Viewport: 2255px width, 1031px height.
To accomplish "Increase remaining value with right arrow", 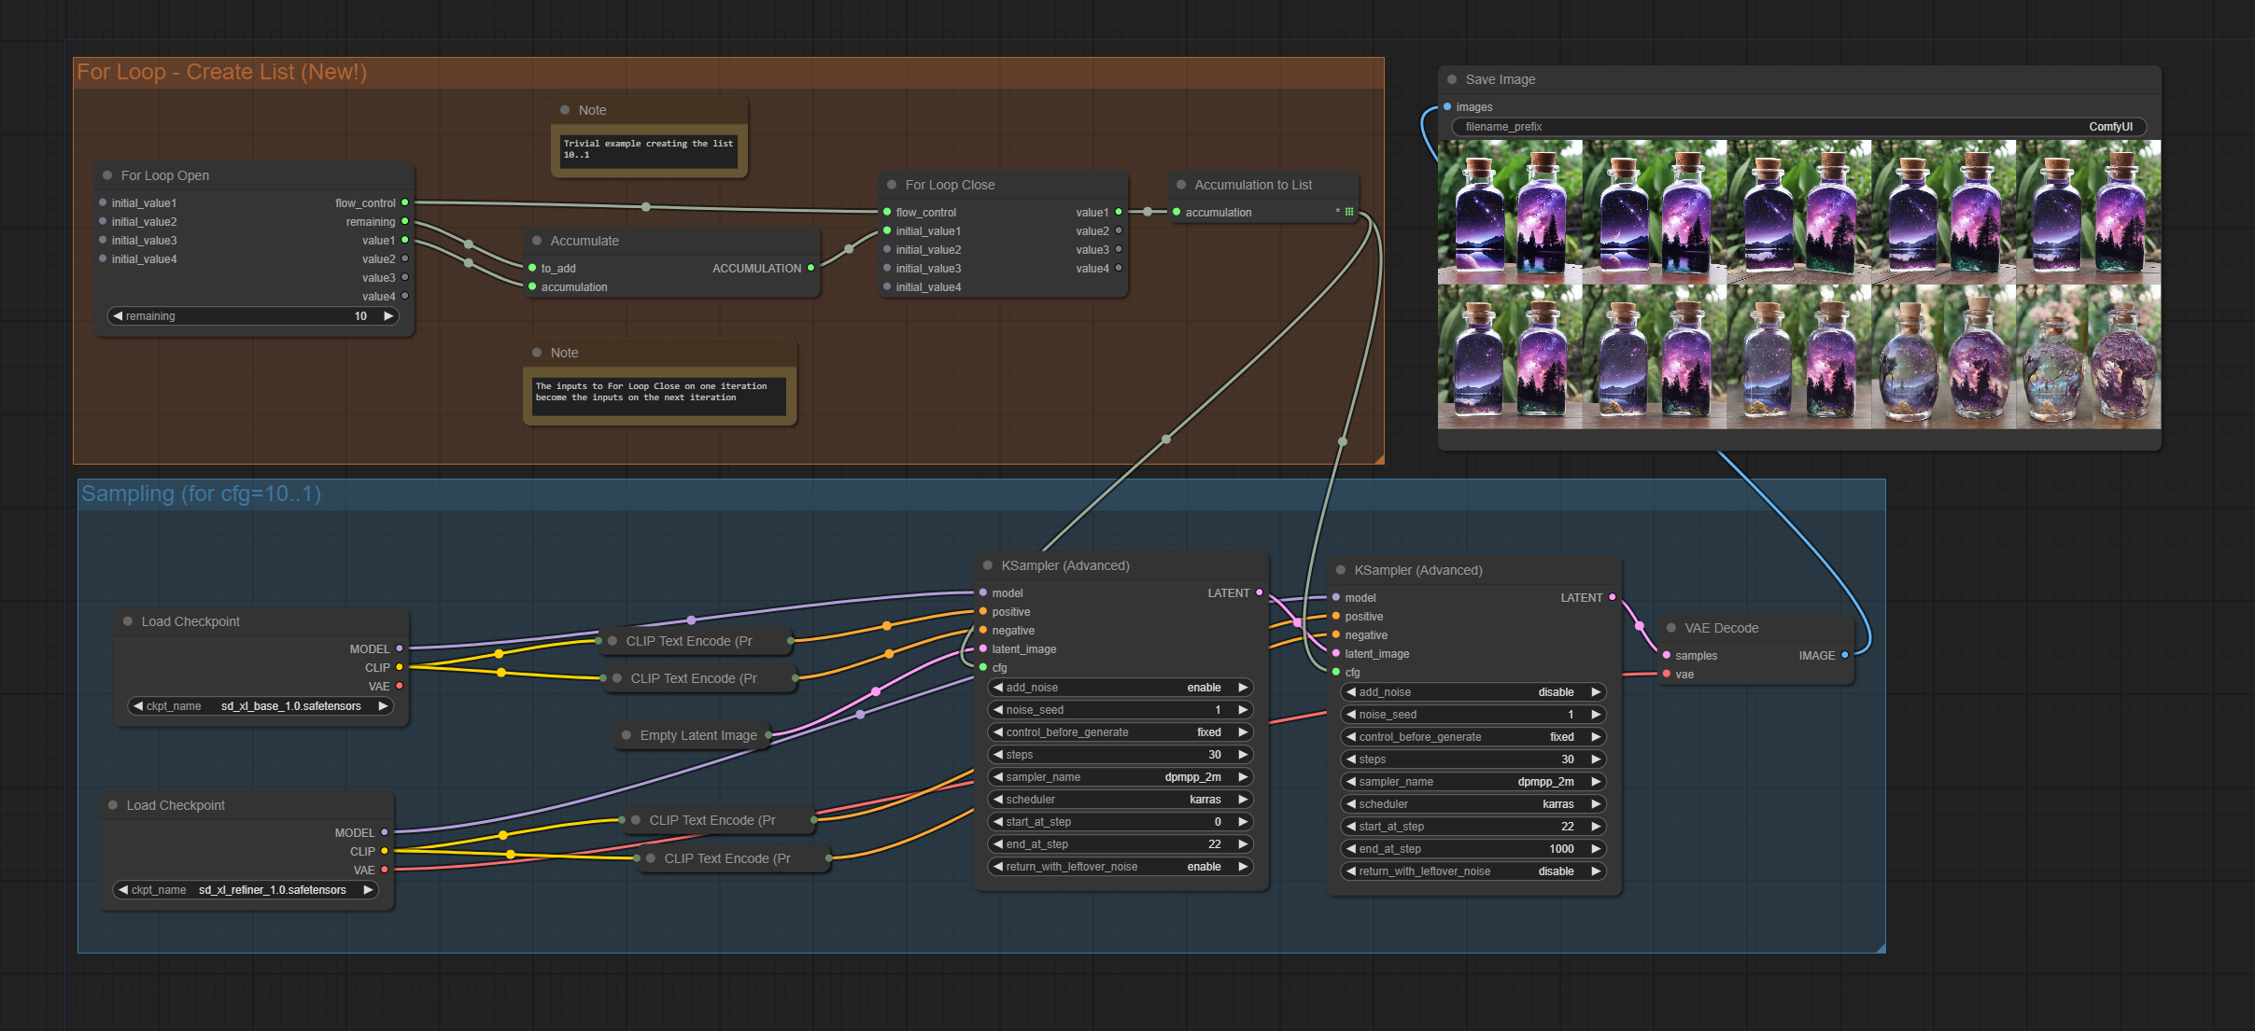I will [x=388, y=316].
